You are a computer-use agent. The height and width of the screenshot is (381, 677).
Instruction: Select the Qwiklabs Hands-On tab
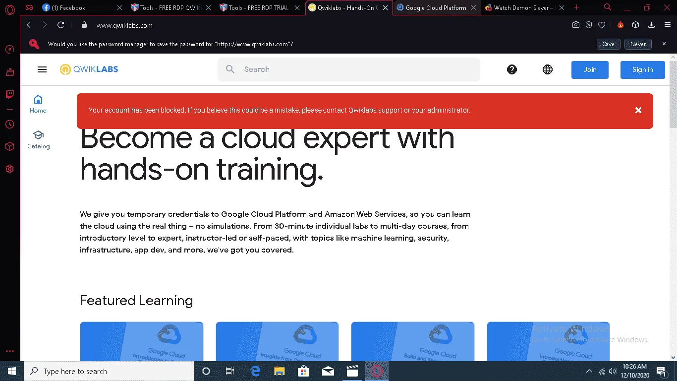pyautogui.click(x=349, y=8)
